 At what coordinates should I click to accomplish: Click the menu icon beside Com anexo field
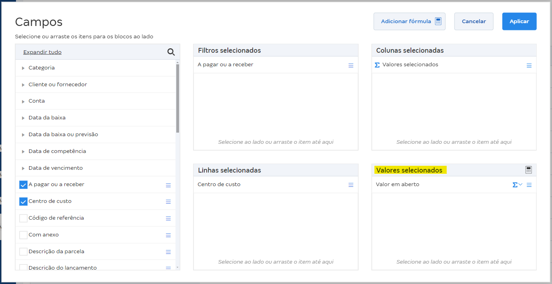[x=168, y=235]
